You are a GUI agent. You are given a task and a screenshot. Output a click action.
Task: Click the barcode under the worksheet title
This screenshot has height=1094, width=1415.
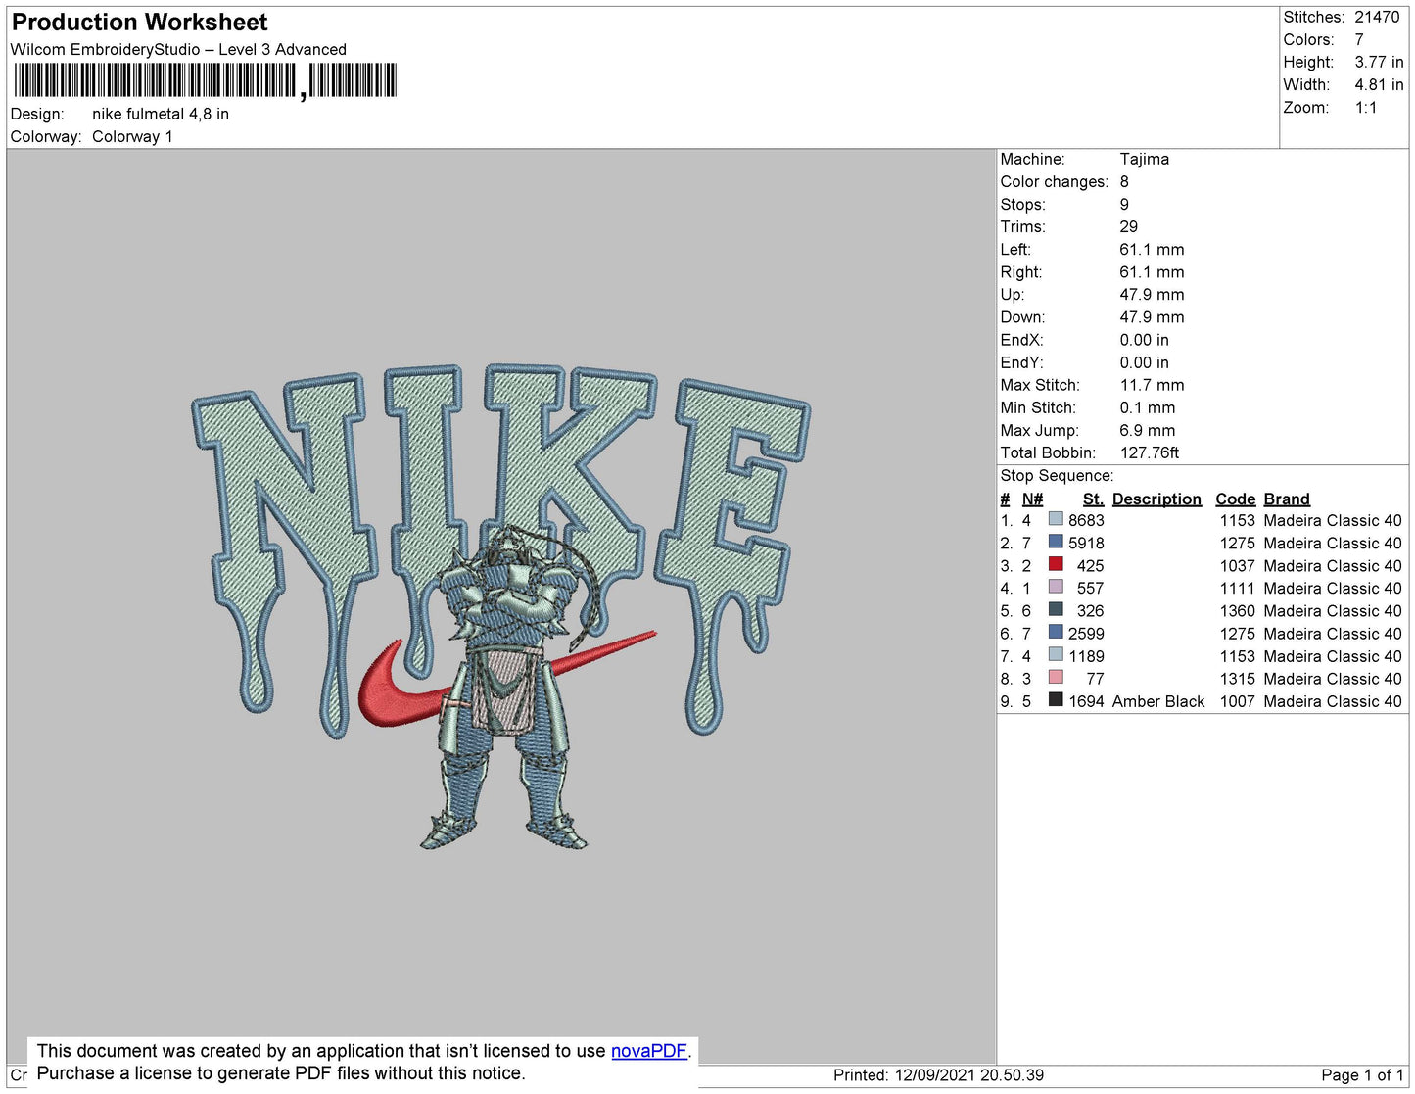click(206, 80)
